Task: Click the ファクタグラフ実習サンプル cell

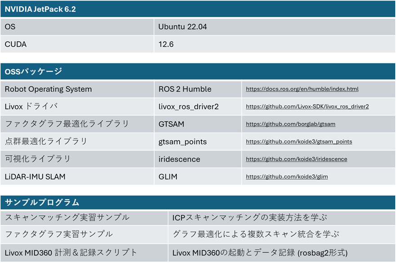Action: (58, 235)
